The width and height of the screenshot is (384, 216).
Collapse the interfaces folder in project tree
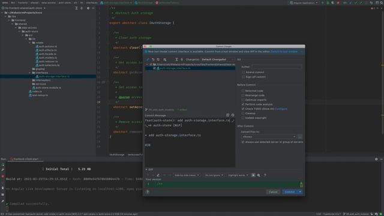pos(30,73)
